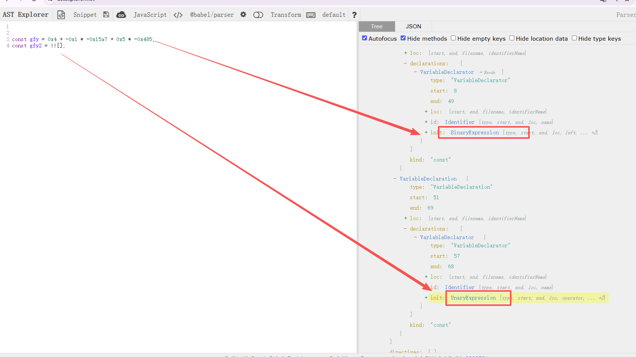Toggle the Transform switch
This screenshot has height=357, width=636.
(258, 15)
